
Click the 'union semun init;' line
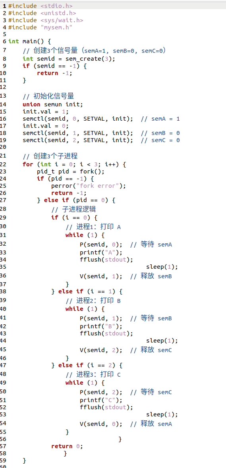point(53,104)
